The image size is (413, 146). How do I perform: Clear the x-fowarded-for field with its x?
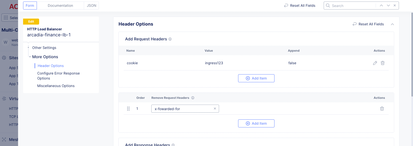click(215, 108)
